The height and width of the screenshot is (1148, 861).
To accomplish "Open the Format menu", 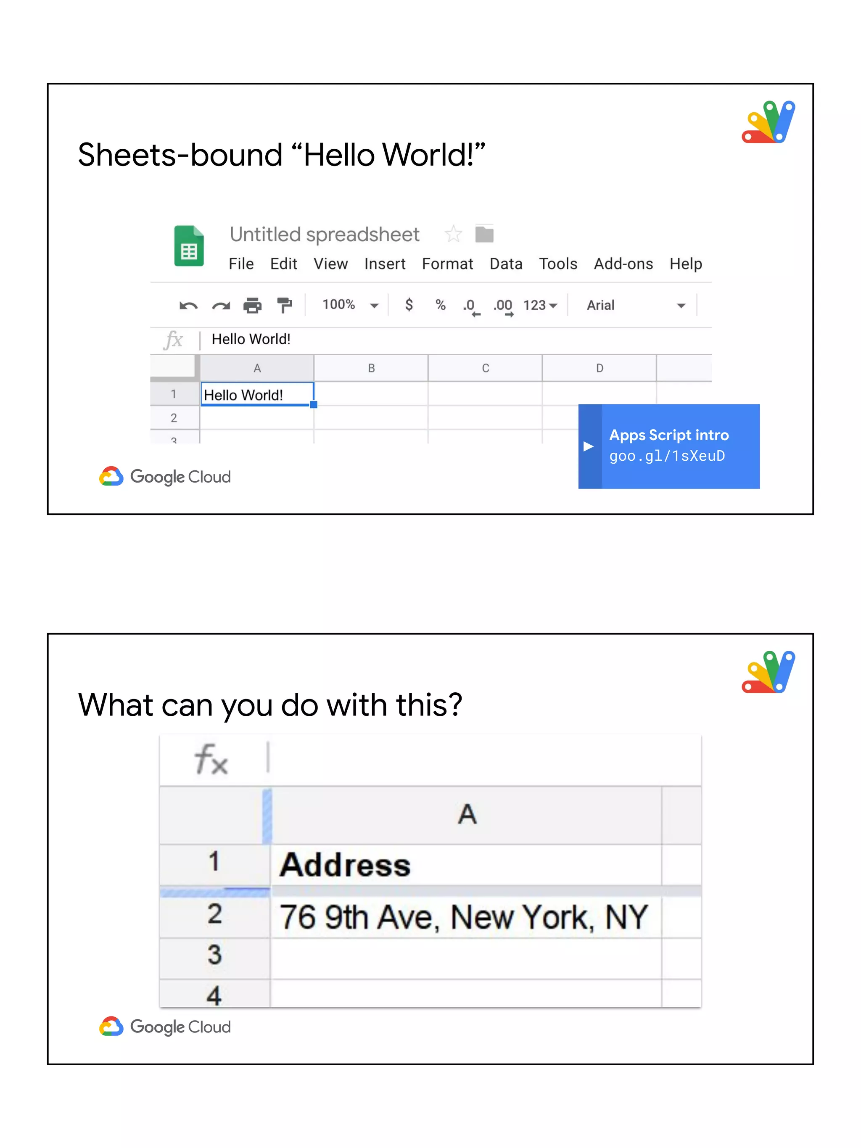I will pyautogui.click(x=447, y=264).
